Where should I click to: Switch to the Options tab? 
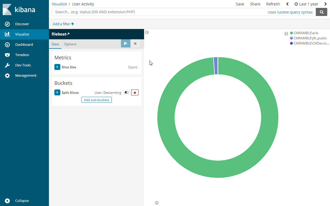click(70, 44)
